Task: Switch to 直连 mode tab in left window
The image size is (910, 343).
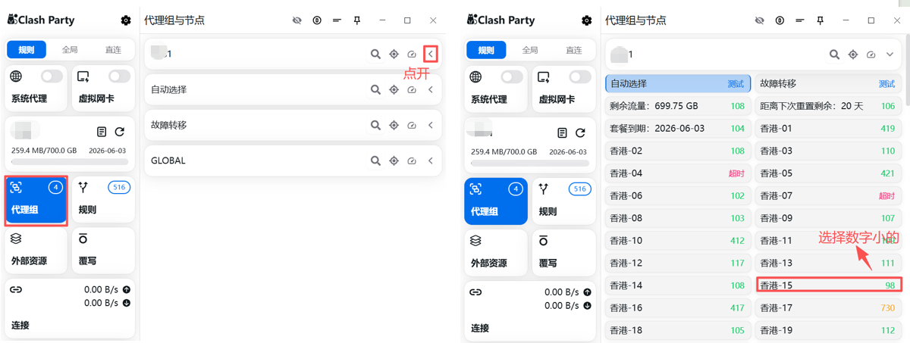Action: [113, 50]
